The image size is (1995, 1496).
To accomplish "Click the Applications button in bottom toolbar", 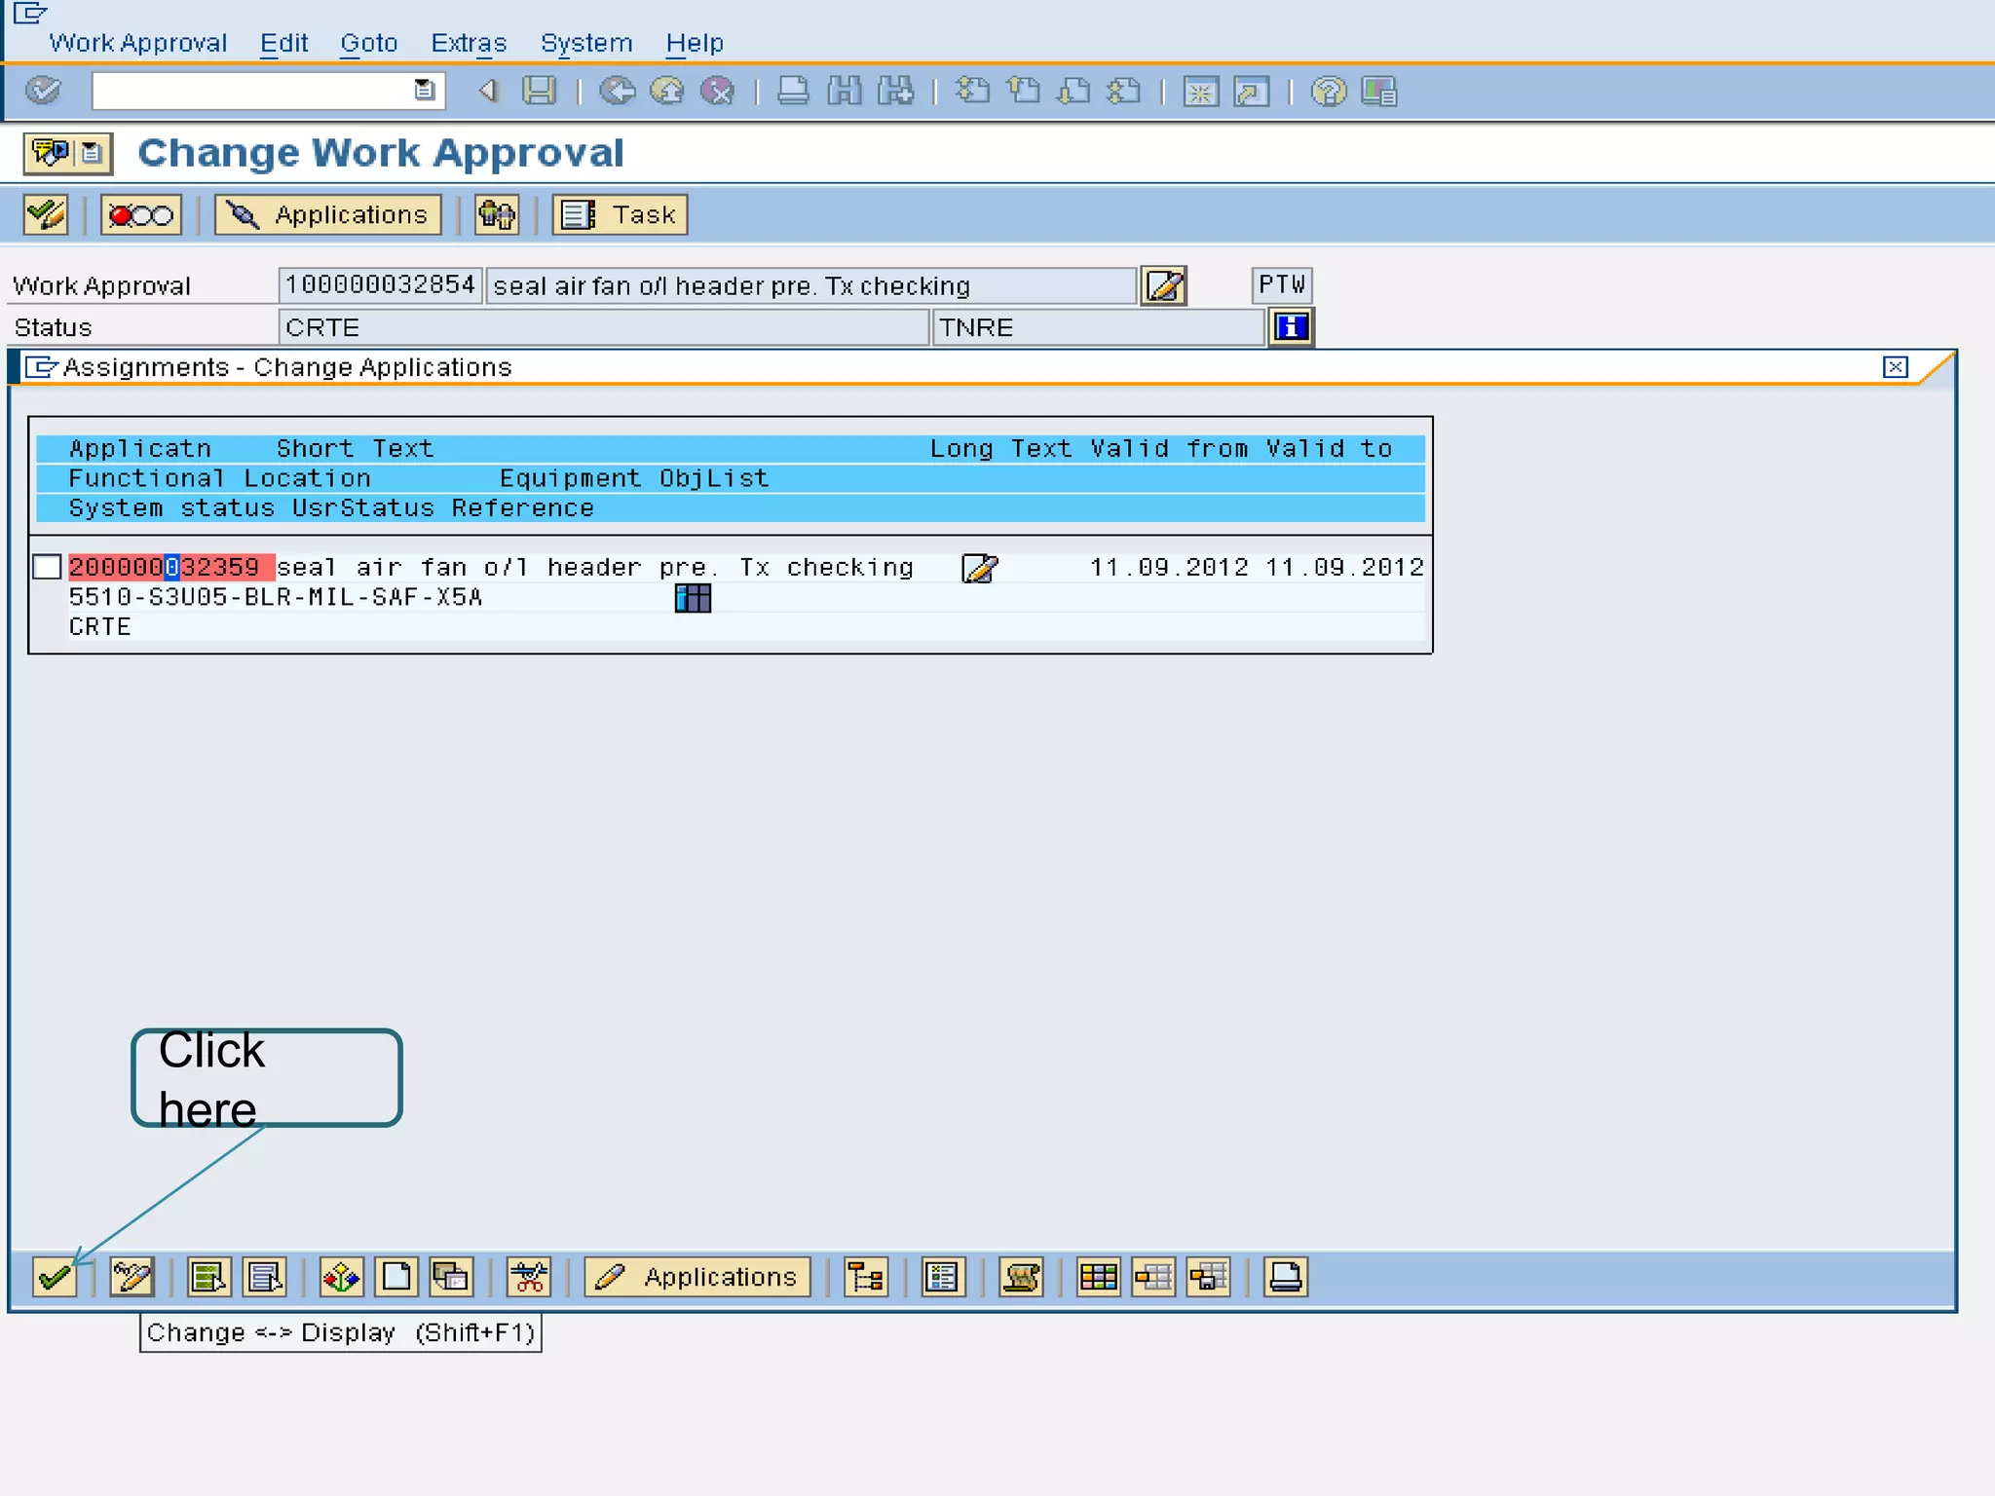I will 697,1277.
